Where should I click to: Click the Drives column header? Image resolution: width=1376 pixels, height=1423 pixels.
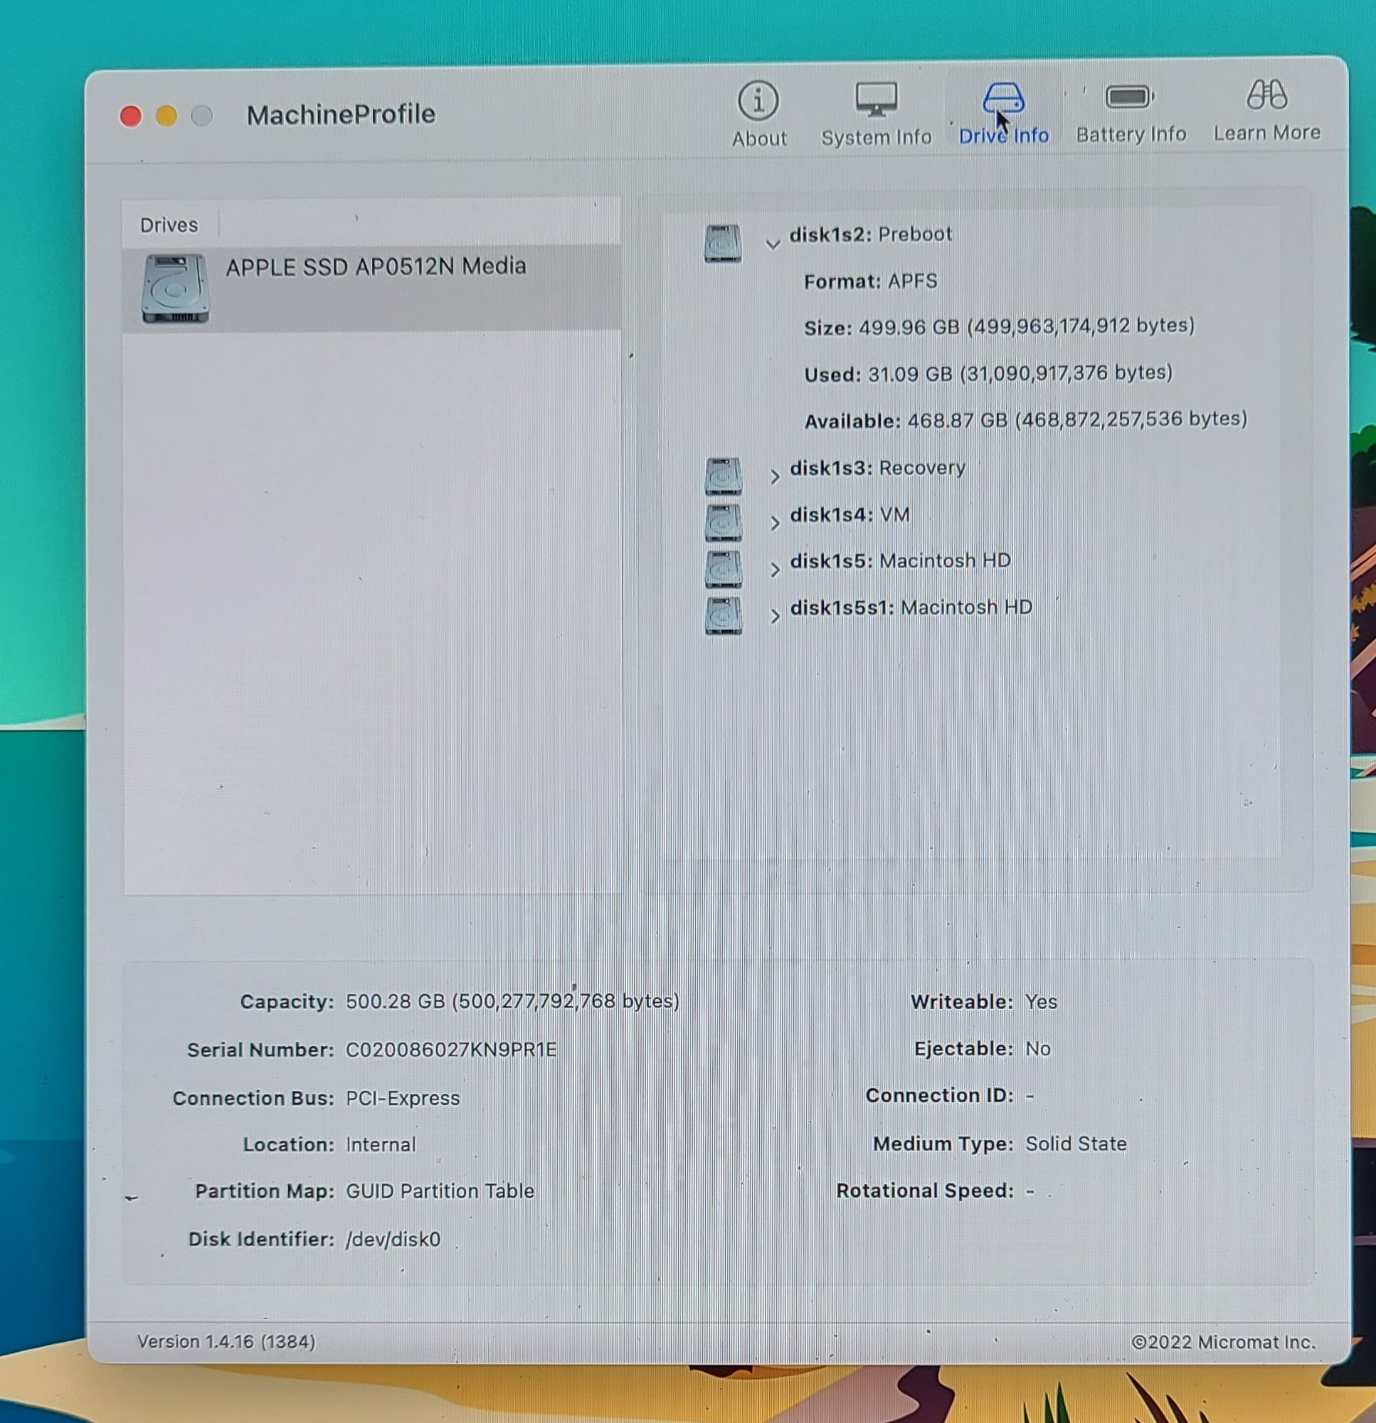pyautogui.click(x=169, y=225)
